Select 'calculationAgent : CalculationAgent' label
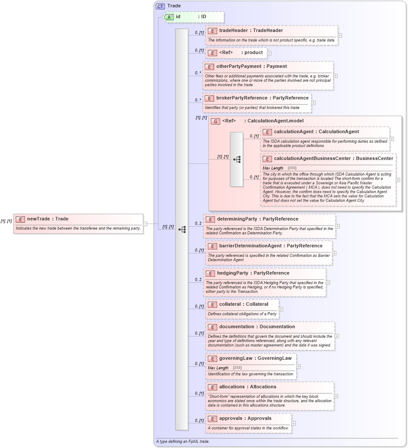 316,131
